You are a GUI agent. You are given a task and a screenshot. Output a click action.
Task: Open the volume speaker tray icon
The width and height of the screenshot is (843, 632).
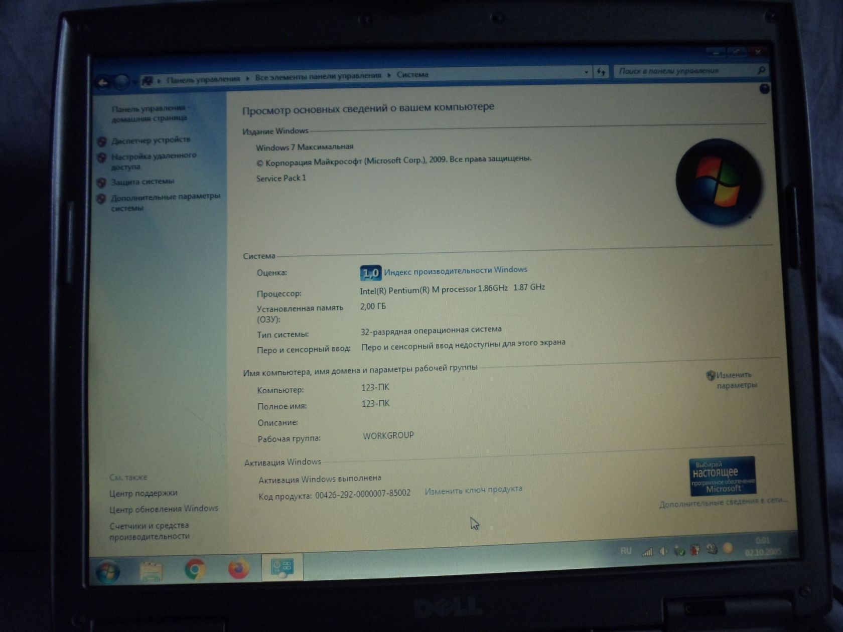(x=663, y=551)
